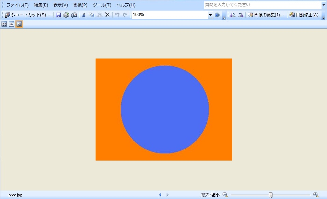Rotate image left with rotate icon
The image size is (327, 199).
[233, 15]
